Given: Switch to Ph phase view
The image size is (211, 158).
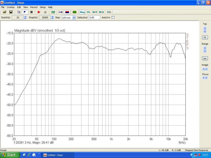Looking at the screenshot, I should (88, 12).
